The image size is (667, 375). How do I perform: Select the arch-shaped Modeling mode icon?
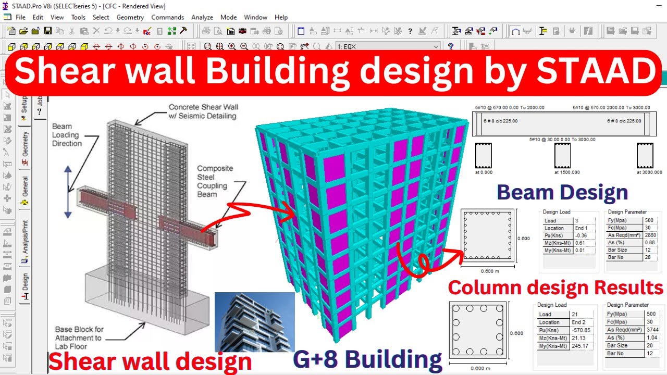[x=515, y=31]
